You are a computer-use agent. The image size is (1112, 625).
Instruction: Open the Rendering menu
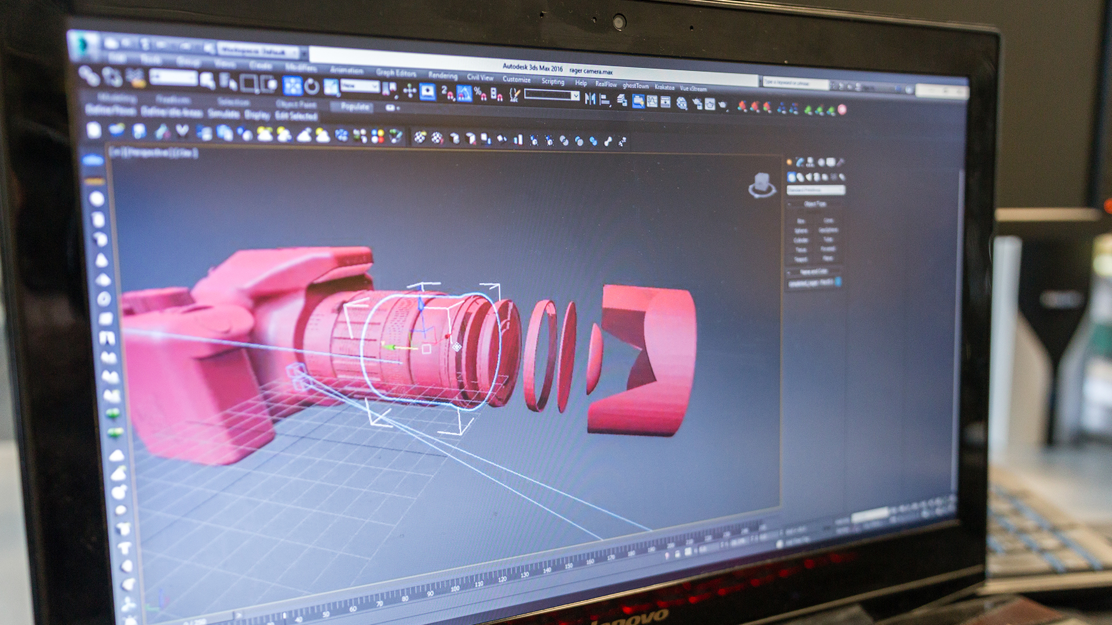pyautogui.click(x=442, y=75)
